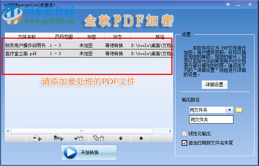Click 等待转换 status of 医疗室立面.pdf row
This screenshot has height=166, width=259.
pos(114,53)
